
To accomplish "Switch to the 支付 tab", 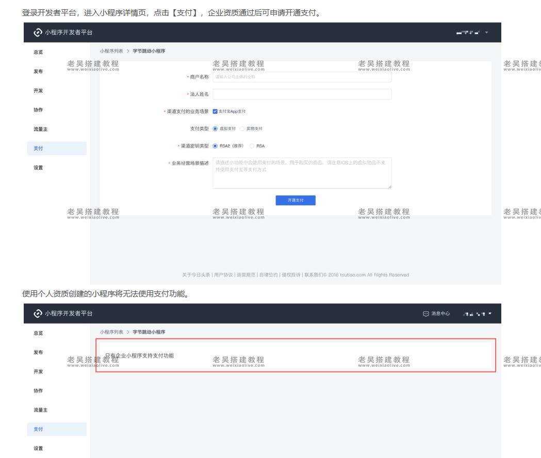I will (38, 148).
